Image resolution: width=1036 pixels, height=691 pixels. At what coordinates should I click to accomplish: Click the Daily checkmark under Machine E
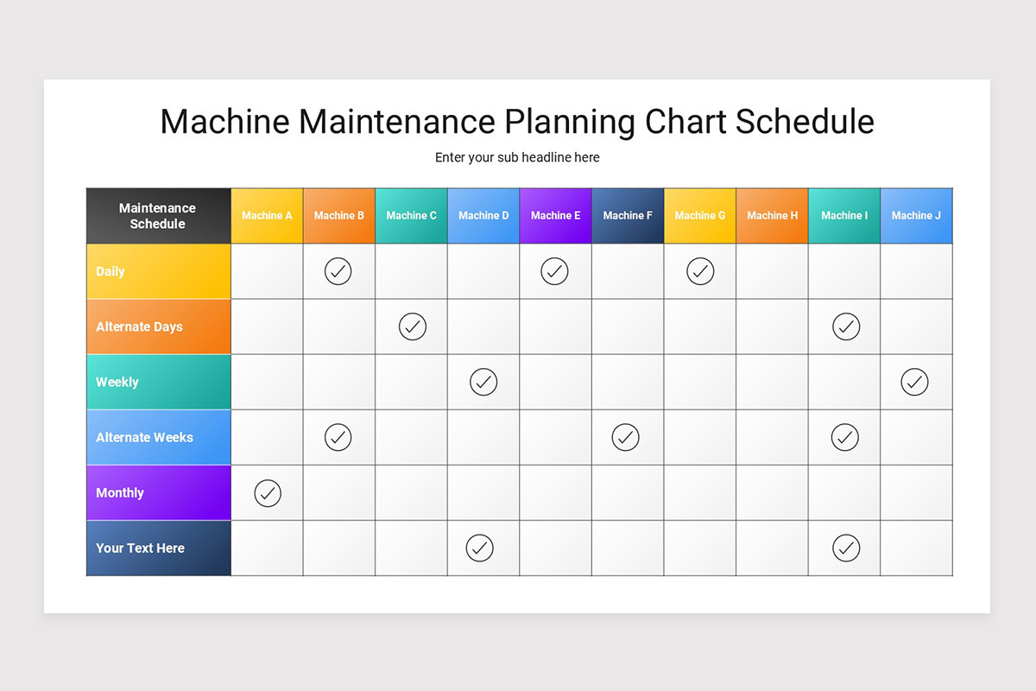coord(554,271)
